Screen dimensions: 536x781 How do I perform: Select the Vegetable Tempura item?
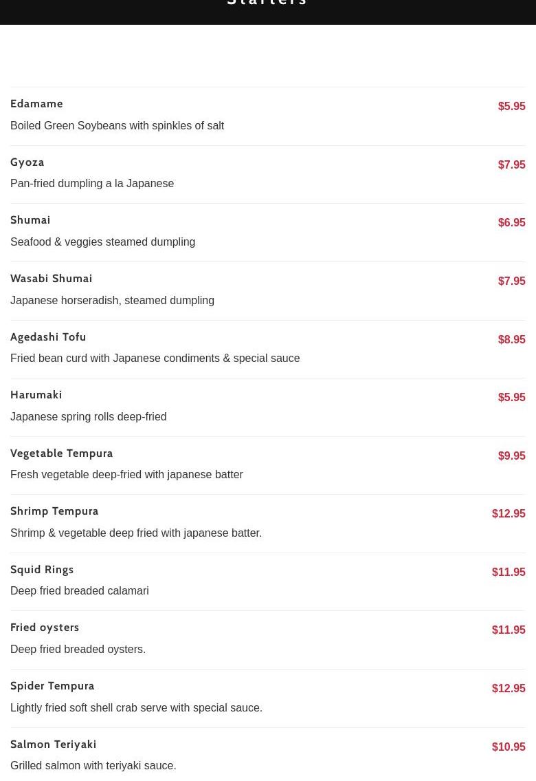tap(62, 453)
